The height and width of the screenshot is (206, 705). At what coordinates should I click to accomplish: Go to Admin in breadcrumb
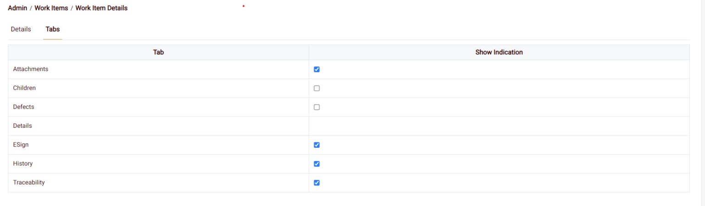click(17, 8)
